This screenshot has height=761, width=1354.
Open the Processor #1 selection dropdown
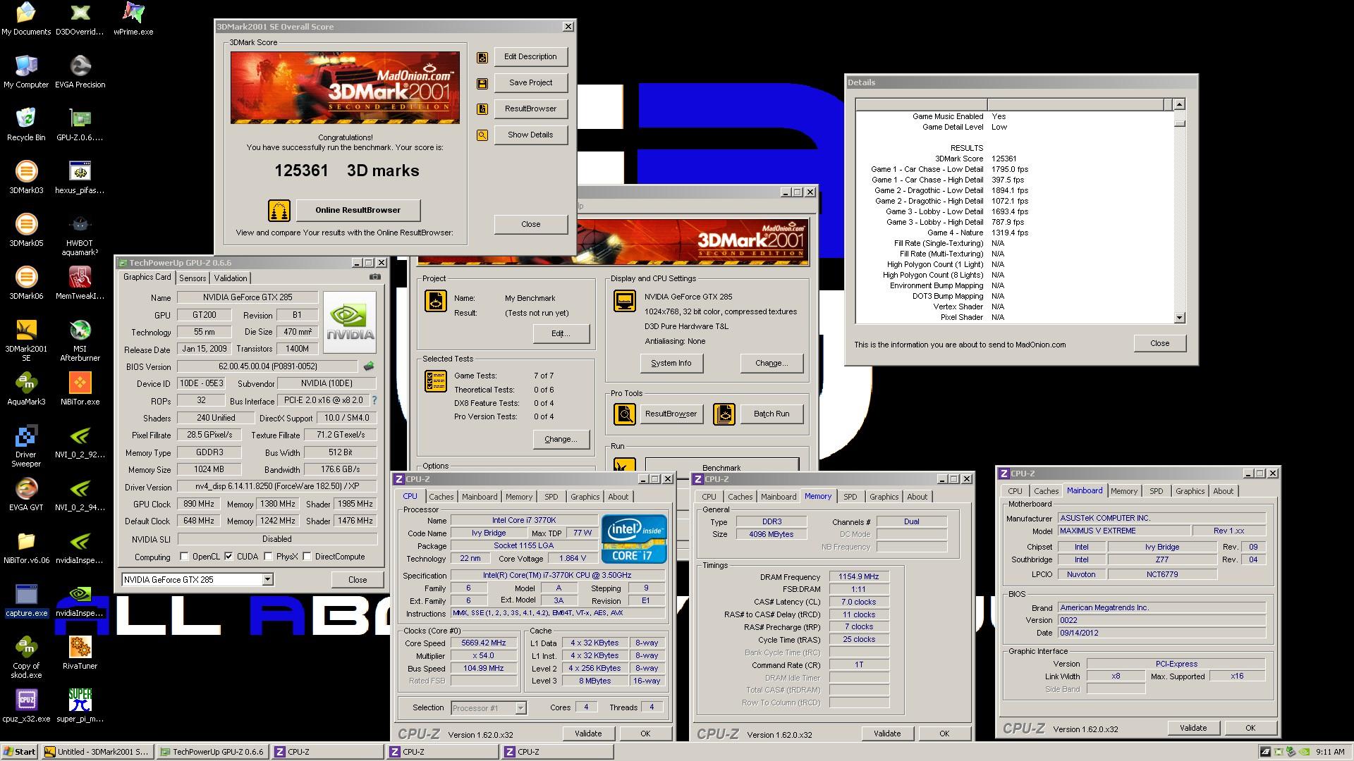coord(520,707)
